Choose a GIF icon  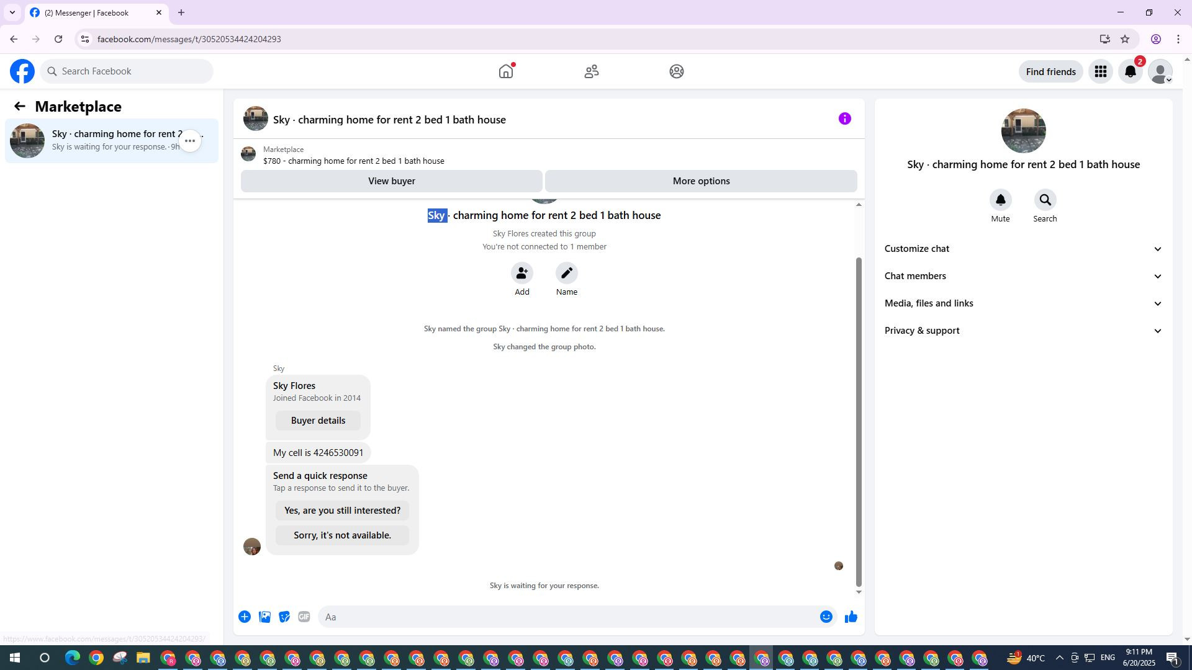point(304,617)
